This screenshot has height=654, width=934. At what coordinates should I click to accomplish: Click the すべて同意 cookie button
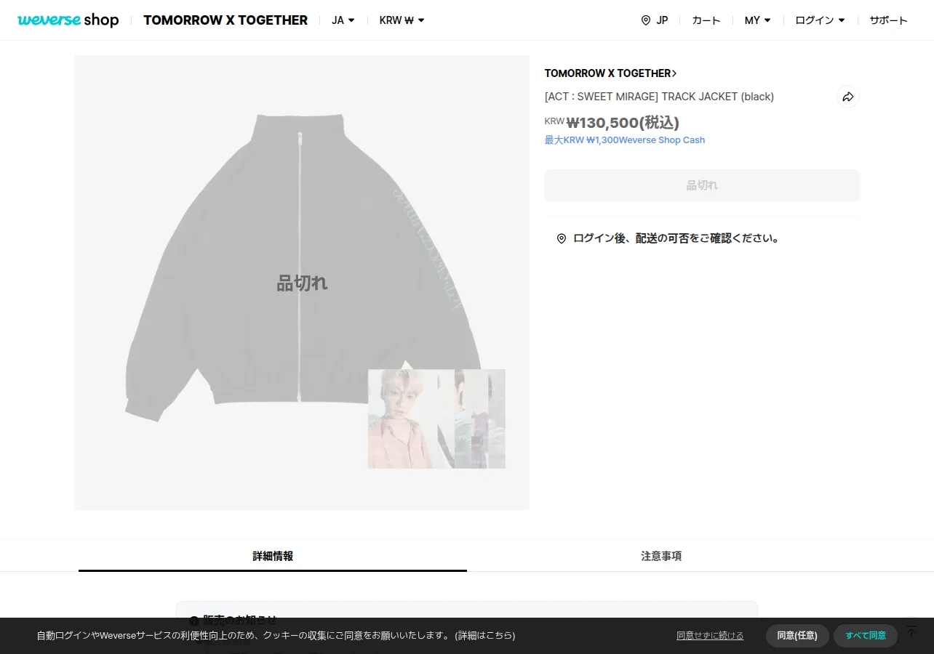[865, 636]
